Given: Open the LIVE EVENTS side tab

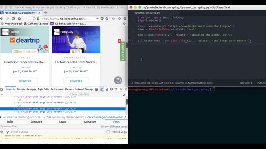Looking at the screenshot, I should [123, 51].
